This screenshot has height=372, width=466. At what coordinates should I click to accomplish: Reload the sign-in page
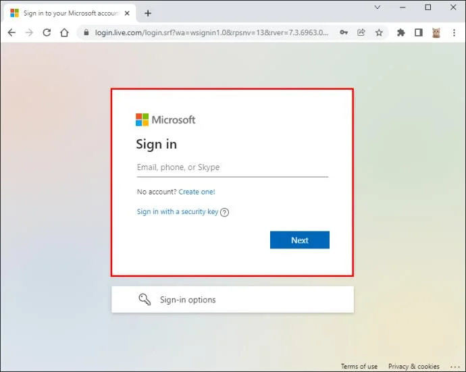coord(47,32)
